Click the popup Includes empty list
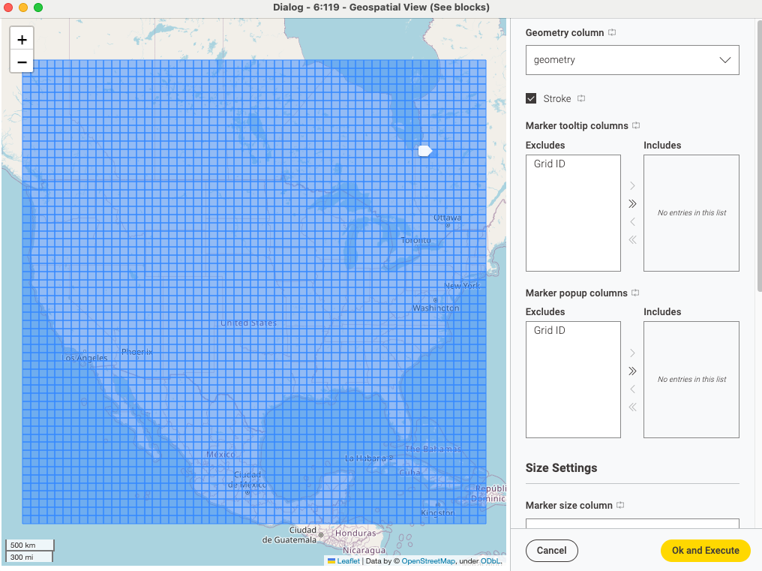762x571 pixels. point(691,380)
